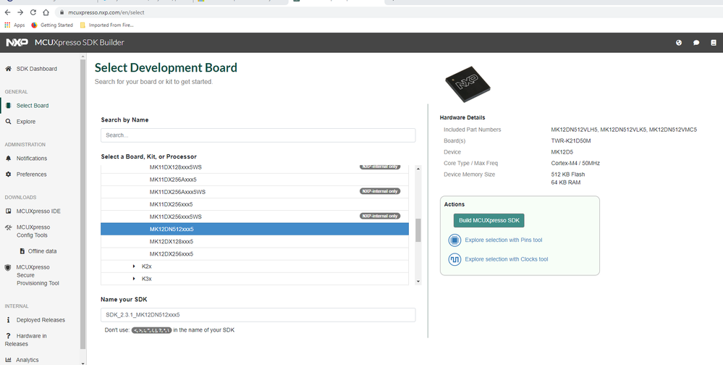Open Preferences in sidebar
The height and width of the screenshot is (365, 723).
point(31,175)
